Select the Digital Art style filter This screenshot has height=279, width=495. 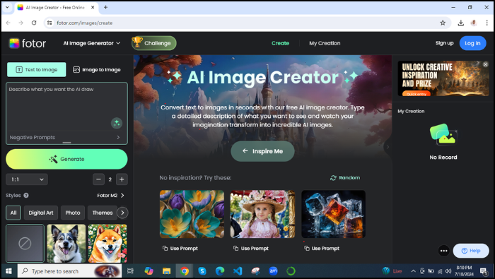41,213
